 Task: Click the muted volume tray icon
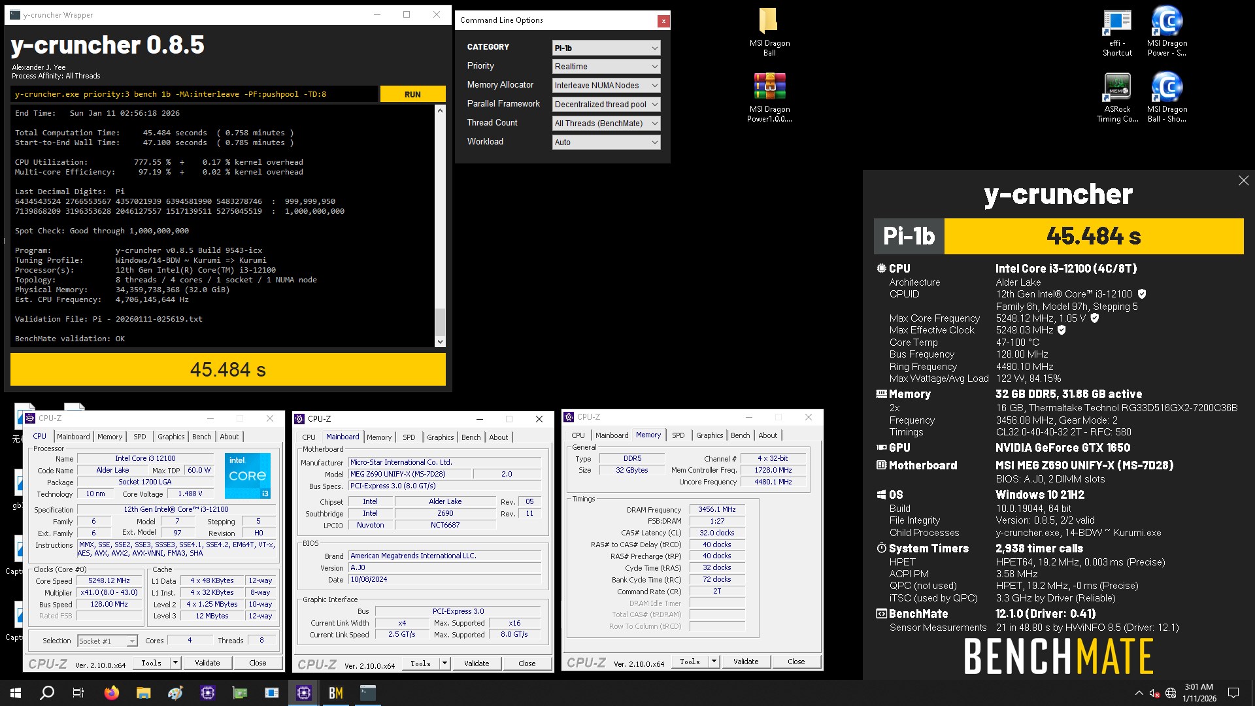pyautogui.click(x=1155, y=693)
